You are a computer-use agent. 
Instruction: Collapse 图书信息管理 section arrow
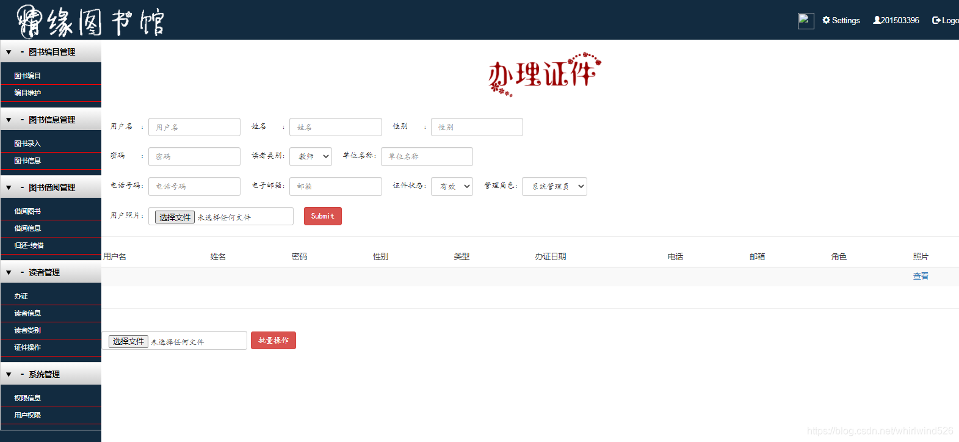tap(9, 120)
